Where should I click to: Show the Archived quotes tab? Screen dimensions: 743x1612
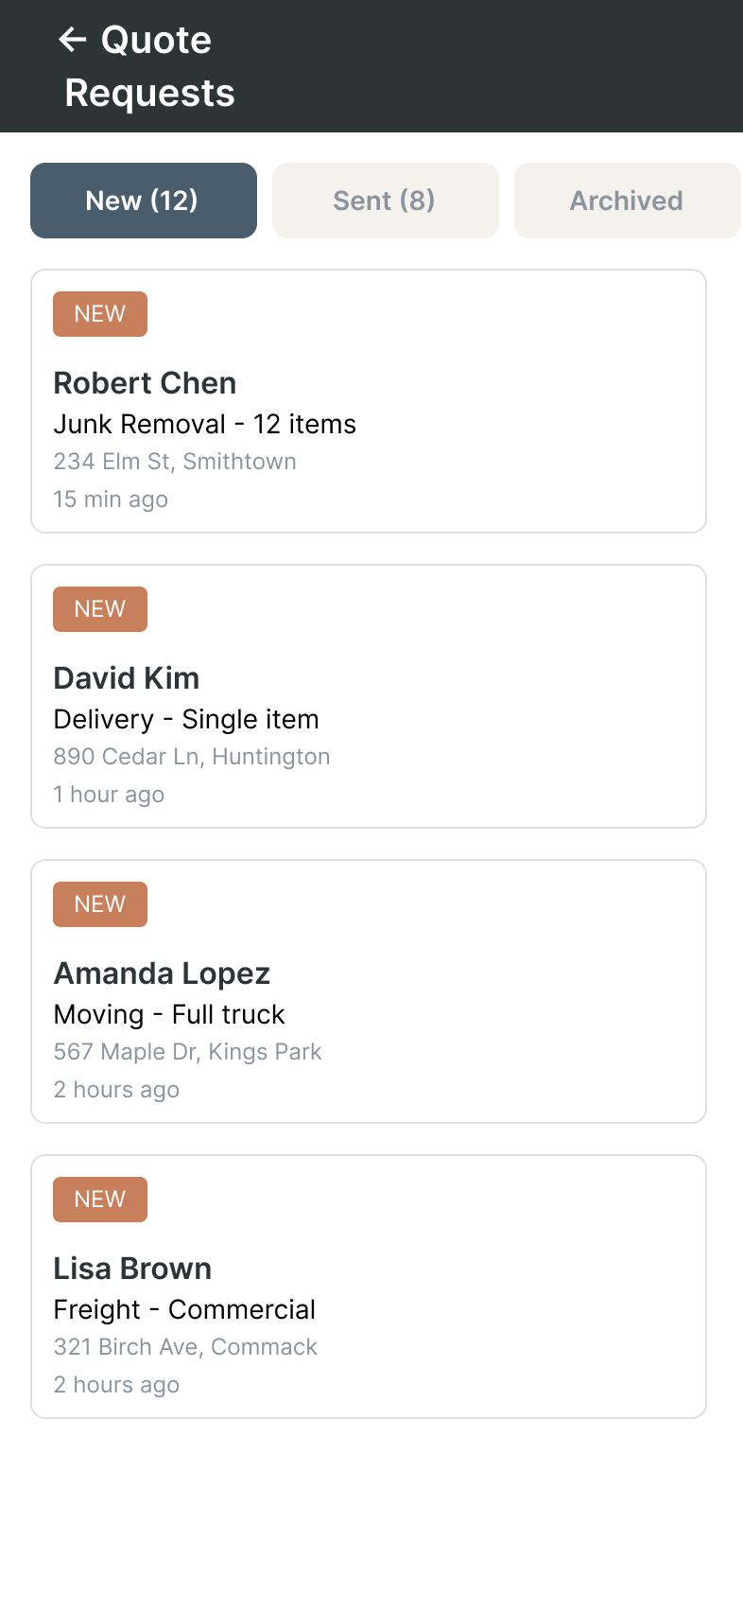tap(626, 201)
